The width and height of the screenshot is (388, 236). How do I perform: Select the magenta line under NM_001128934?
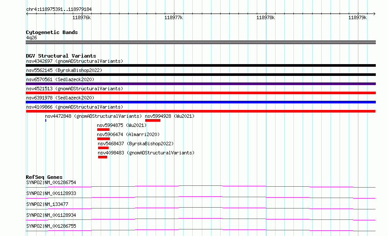pyautogui.click(x=201, y=219)
